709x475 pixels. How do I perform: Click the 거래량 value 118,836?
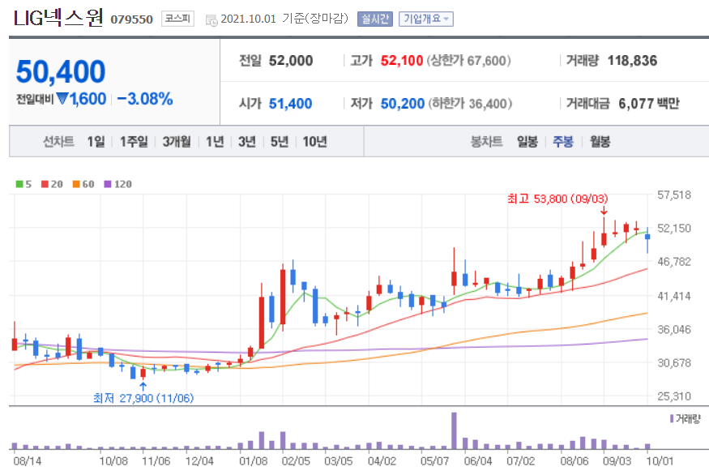click(632, 61)
